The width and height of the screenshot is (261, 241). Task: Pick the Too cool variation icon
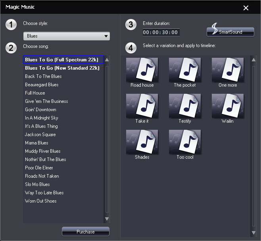[x=185, y=142]
